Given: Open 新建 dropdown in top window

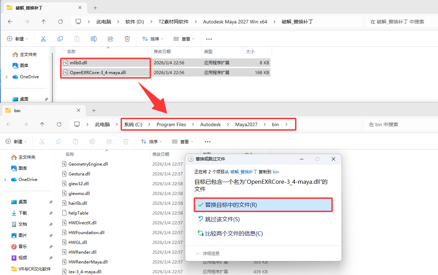Looking at the screenshot, I should pyautogui.click(x=17, y=39).
